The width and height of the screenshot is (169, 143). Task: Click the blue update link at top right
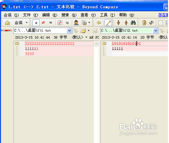pos(163,15)
